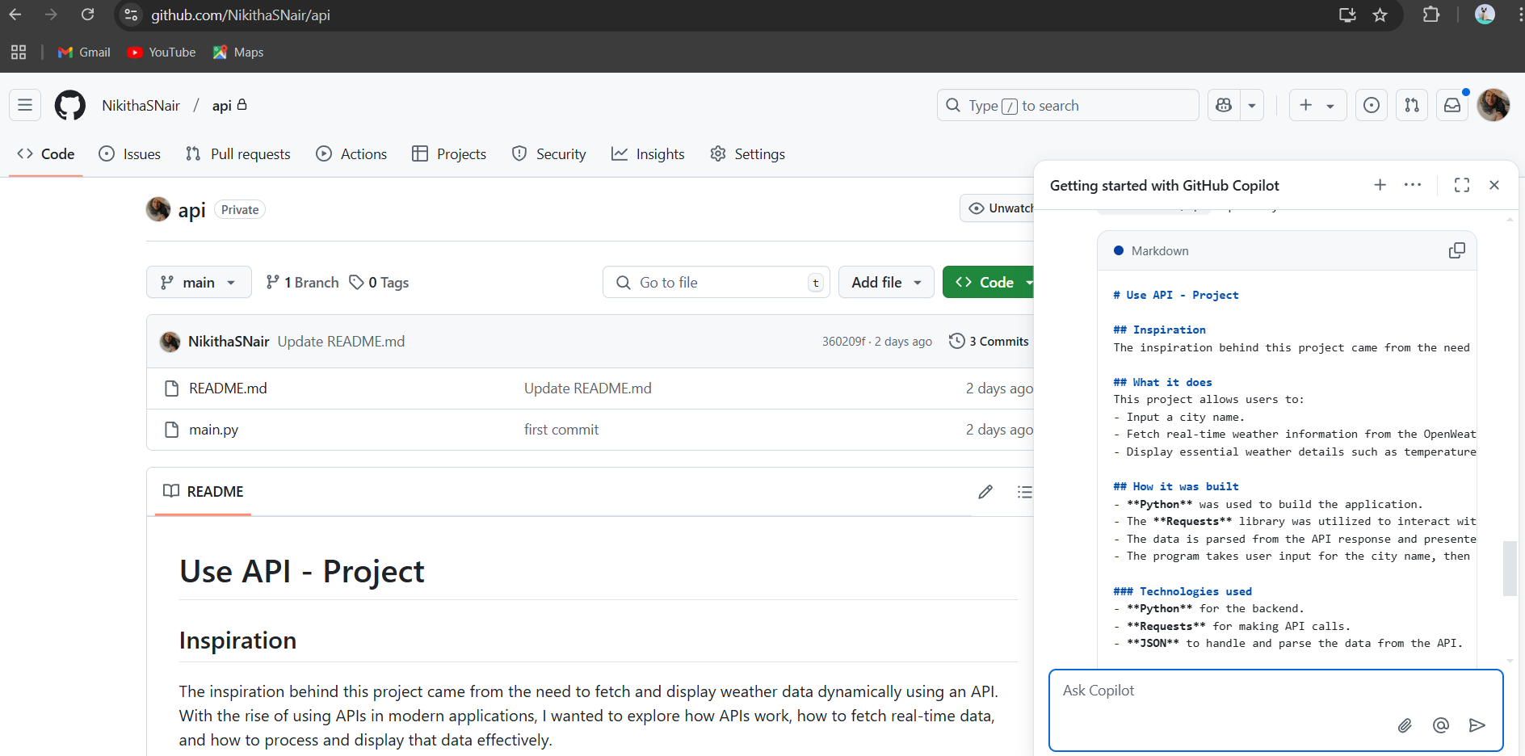1525x756 pixels.
Task: Expand the create new plus dropdown
Action: click(x=1317, y=105)
